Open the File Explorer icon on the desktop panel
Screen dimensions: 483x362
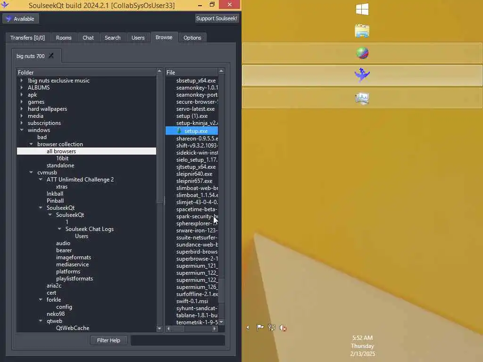(362, 31)
